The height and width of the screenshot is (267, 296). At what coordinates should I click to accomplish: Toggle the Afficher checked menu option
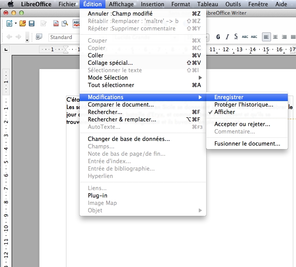tap(225, 112)
